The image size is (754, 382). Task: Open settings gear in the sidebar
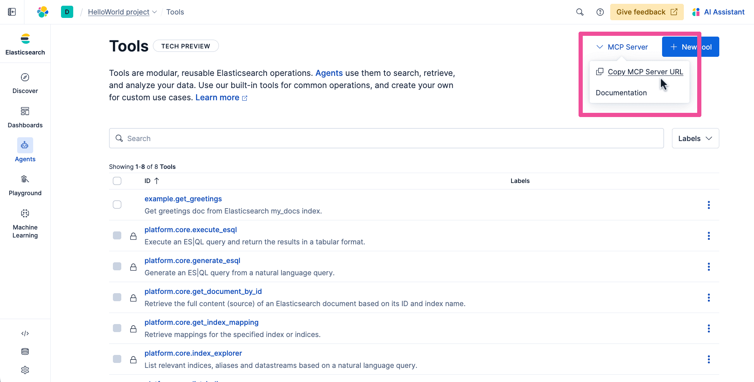(25, 370)
